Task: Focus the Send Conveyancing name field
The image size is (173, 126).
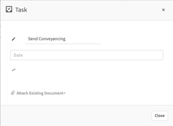Action: click(63, 39)
